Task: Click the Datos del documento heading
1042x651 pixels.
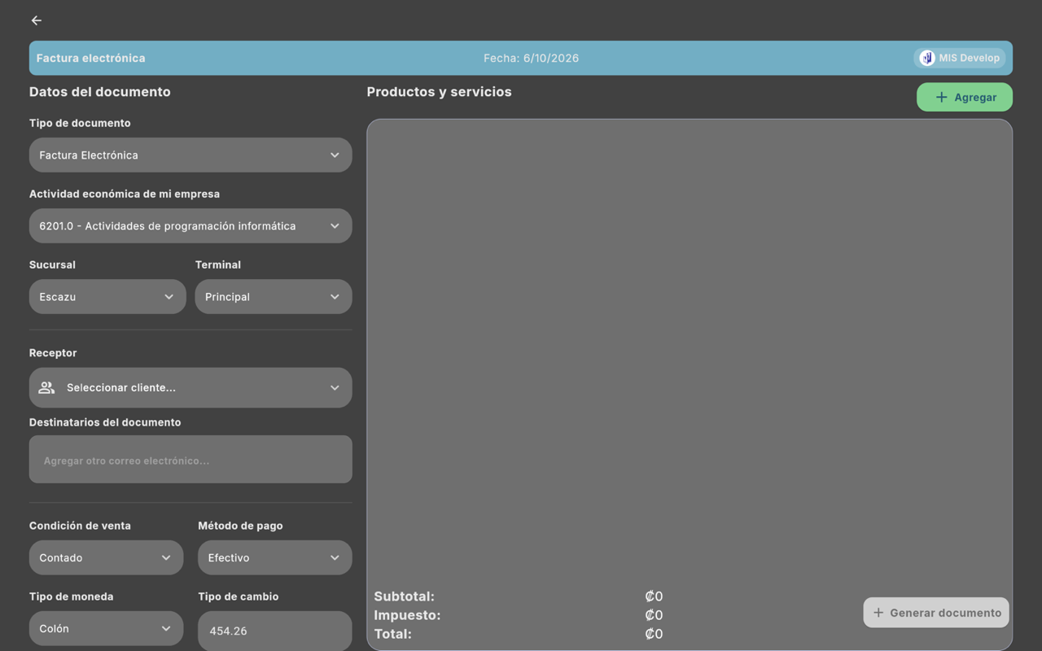Action: click(99, 92)
